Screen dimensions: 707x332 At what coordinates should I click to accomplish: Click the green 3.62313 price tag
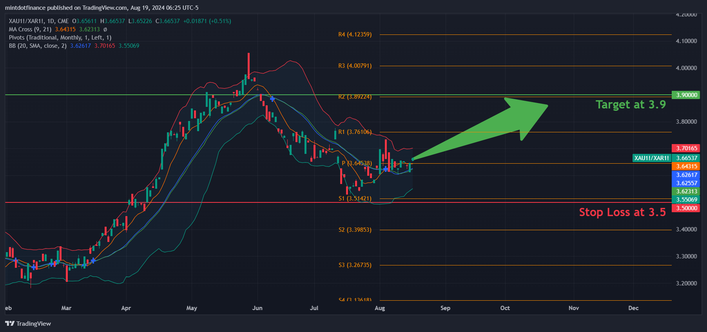tap(686, 191)
